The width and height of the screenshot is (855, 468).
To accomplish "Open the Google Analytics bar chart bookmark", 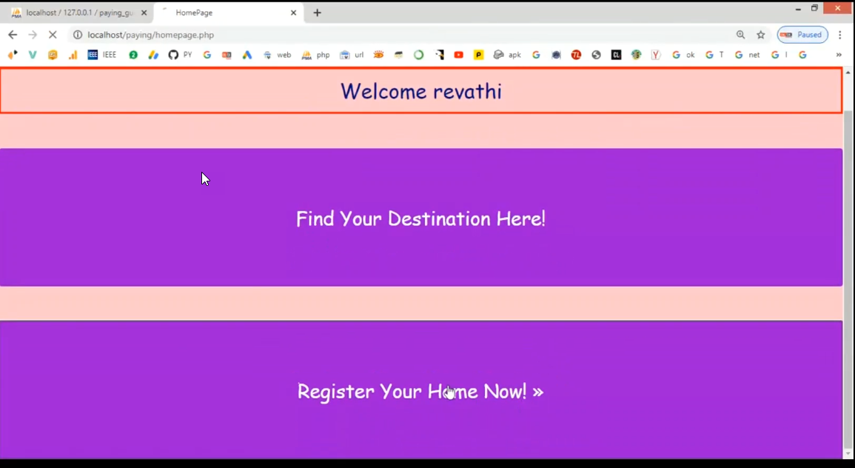I will 73,55.
